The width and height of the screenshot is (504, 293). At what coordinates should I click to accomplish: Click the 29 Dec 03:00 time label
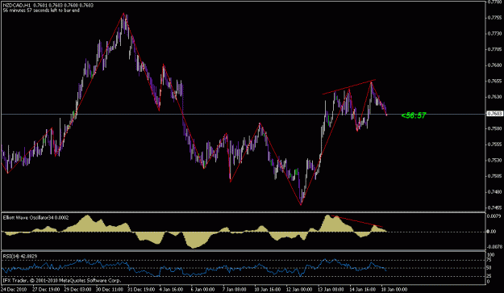(77, 289)
